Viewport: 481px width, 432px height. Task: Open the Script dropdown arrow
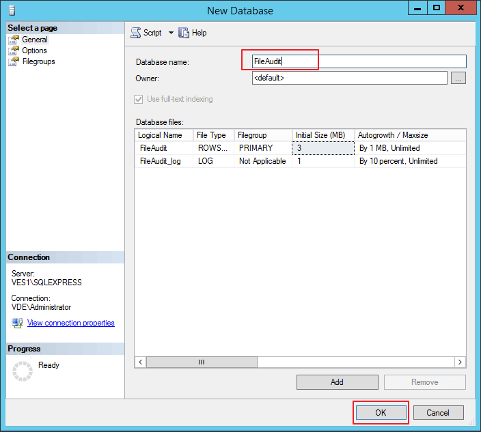(171, 33)
